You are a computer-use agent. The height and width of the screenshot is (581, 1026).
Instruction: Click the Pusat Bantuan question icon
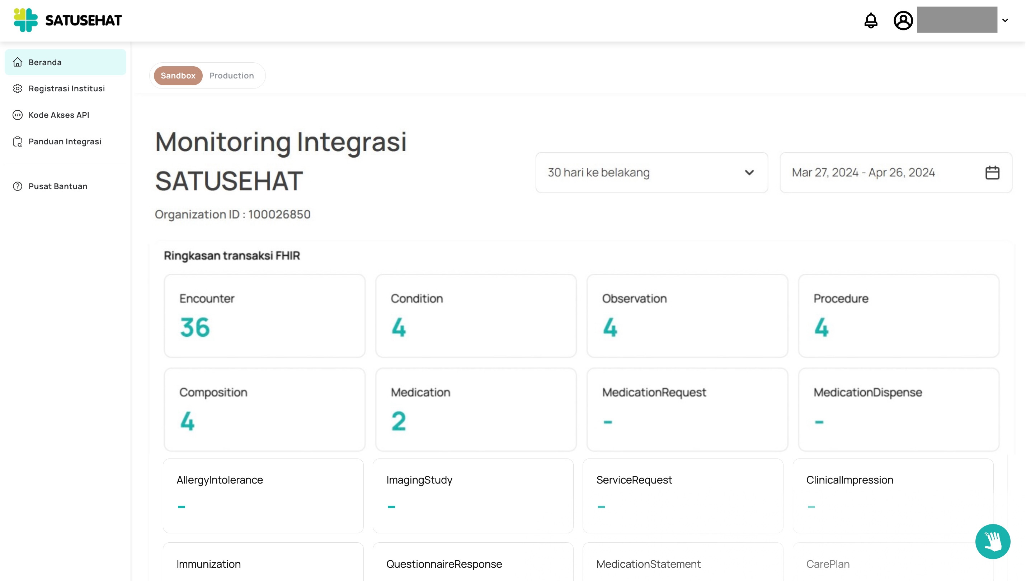pyautogui.click(x=18, y=186)
